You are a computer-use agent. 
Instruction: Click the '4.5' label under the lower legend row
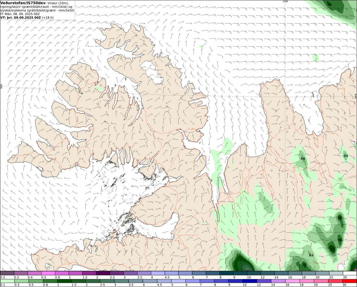click(x=159, y=285)
